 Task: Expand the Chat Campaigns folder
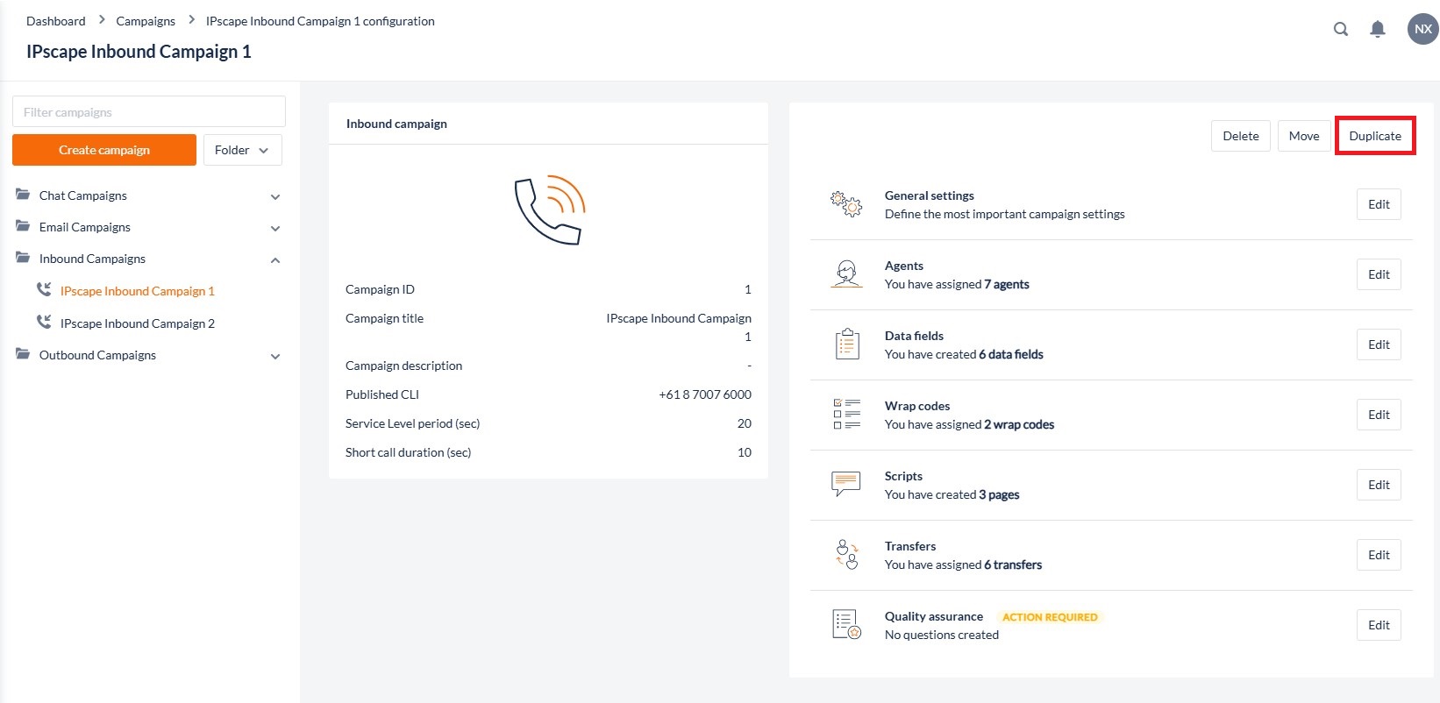click(275, 196)
